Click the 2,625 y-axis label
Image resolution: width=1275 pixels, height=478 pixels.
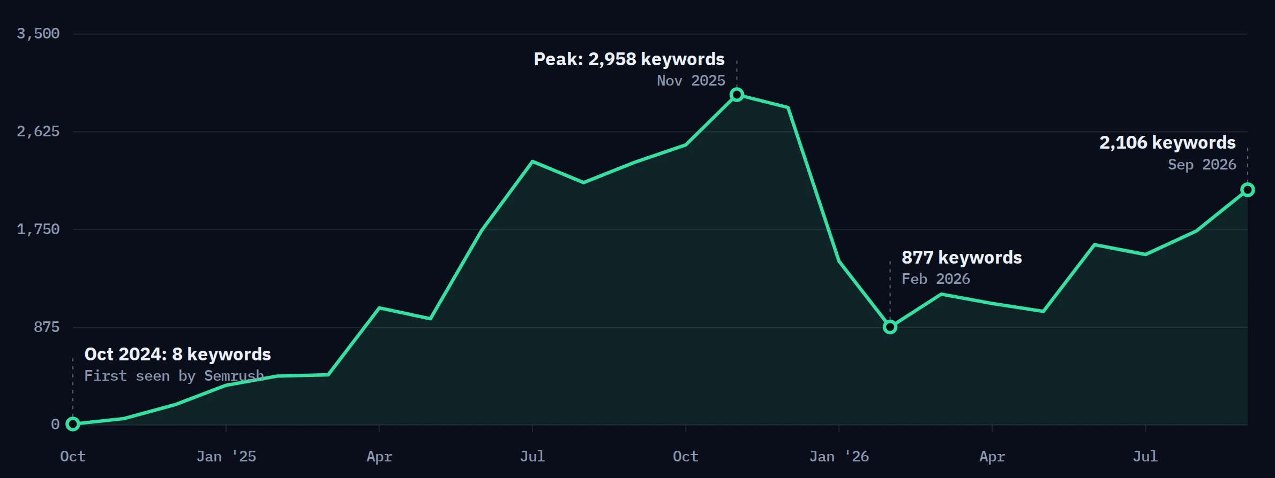click(x=38, y=132)
